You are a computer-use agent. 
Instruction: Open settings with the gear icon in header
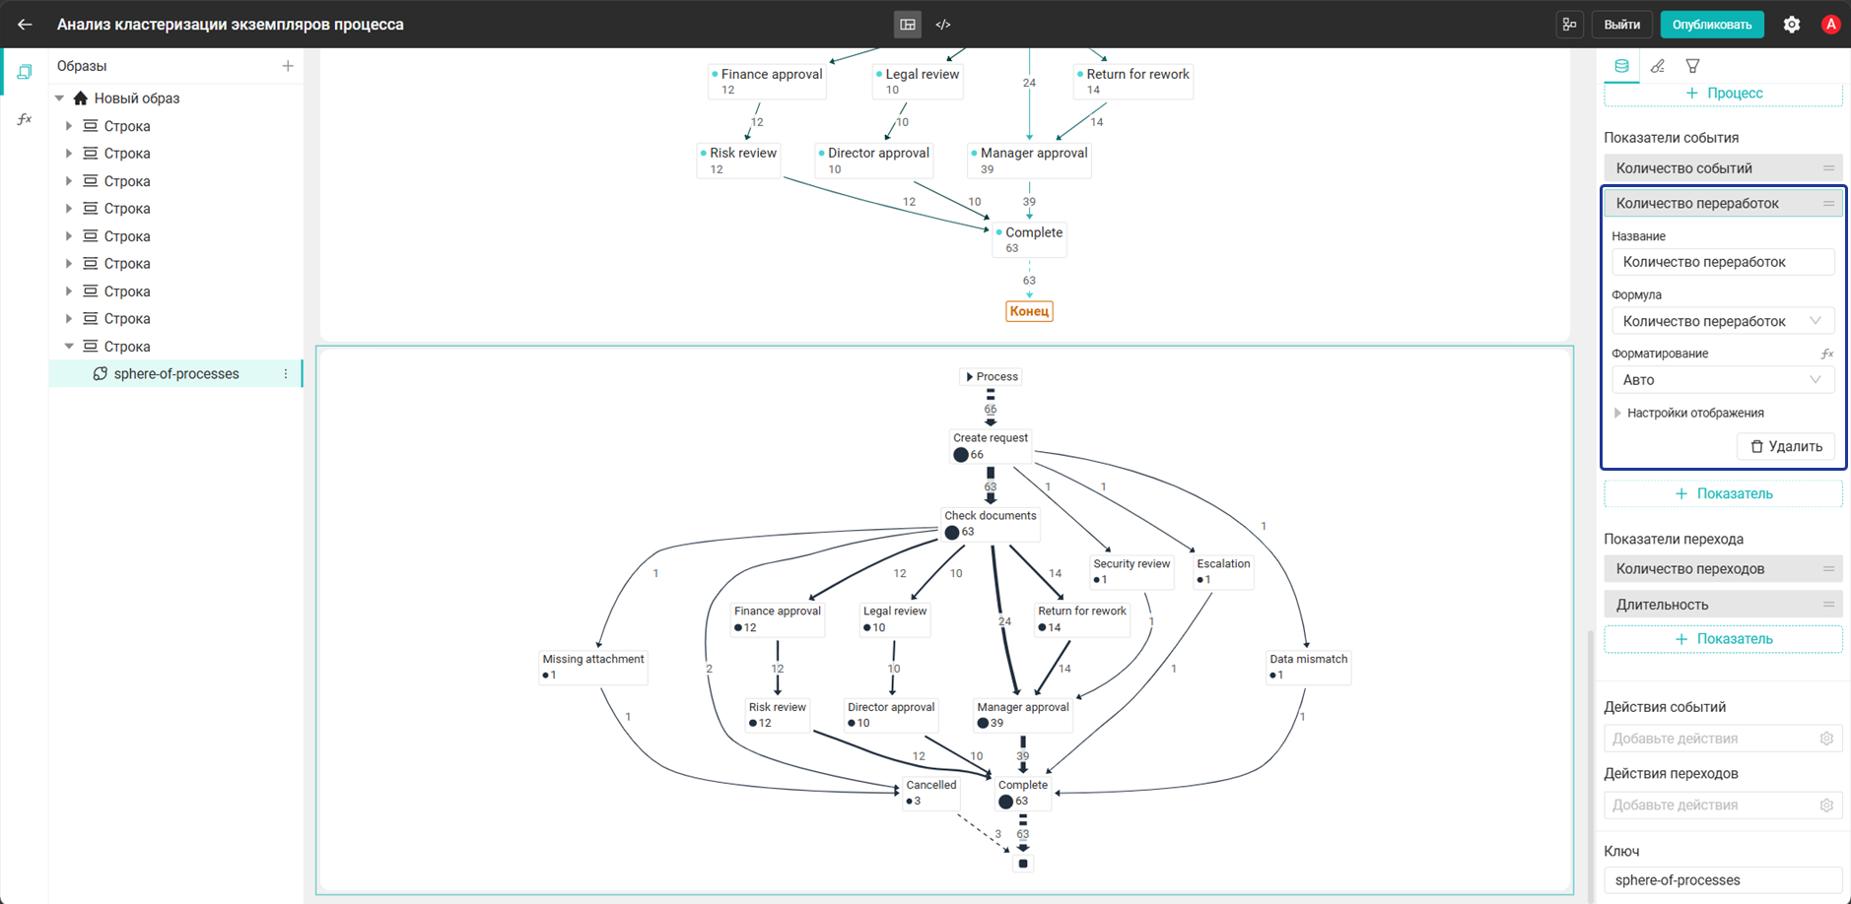1792,25
